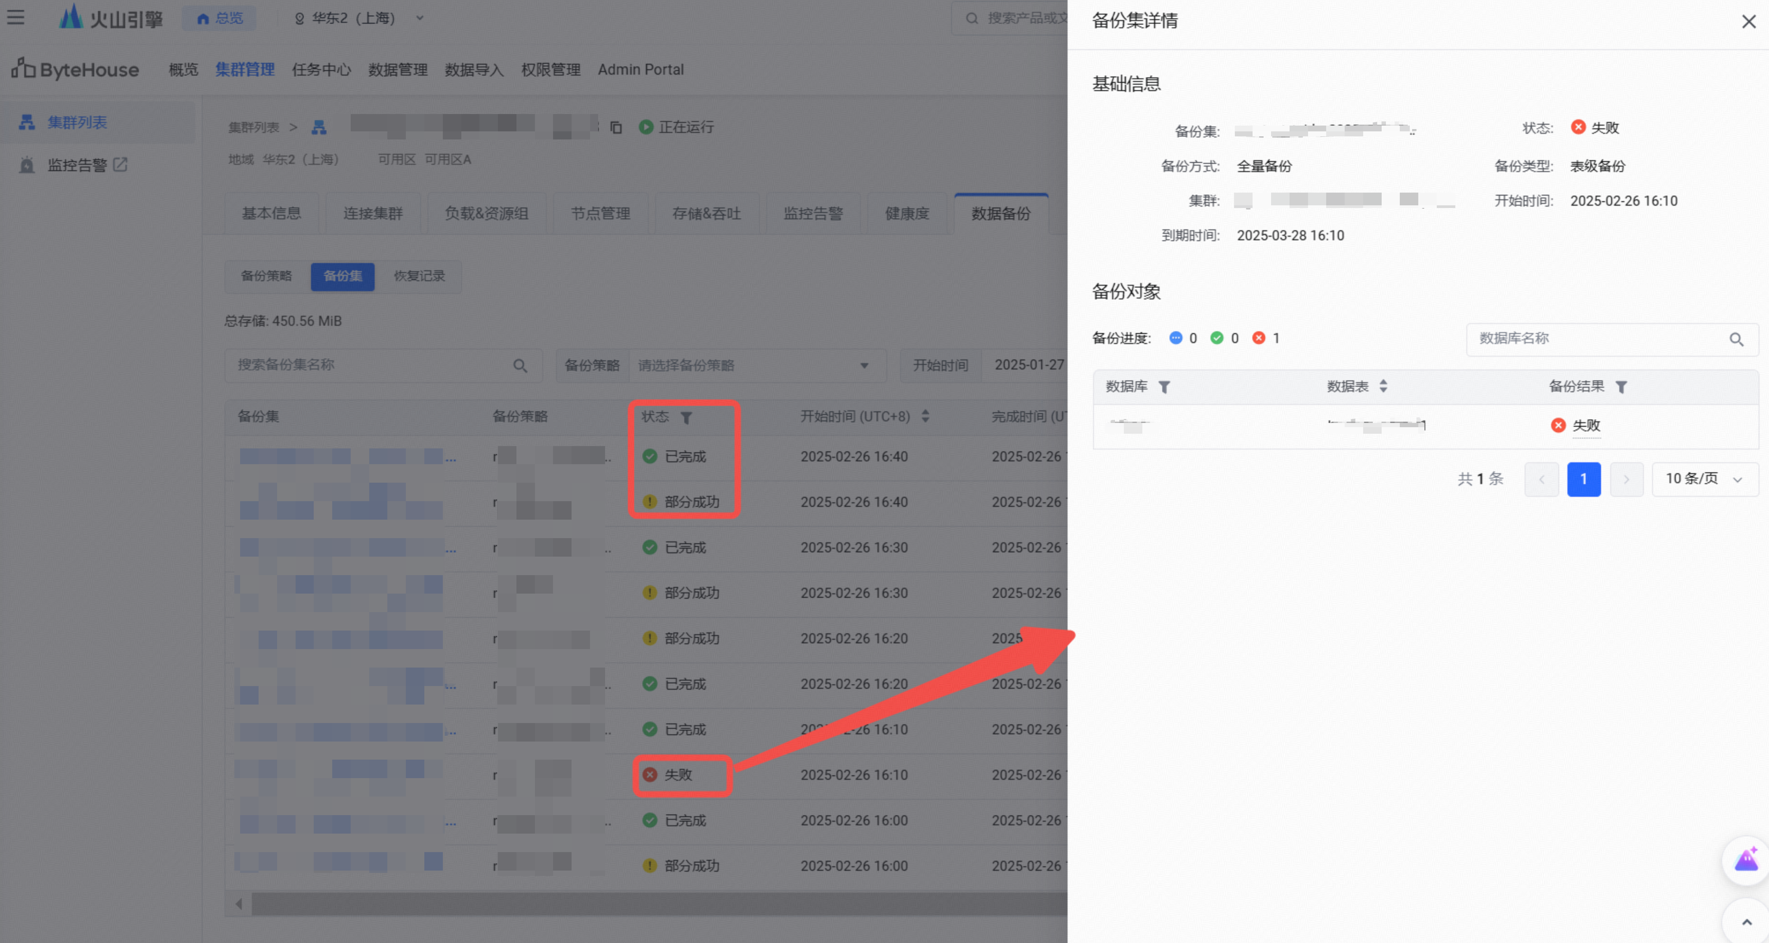Filter the 状态 column funnel icon
The width and height of the screenshot is (1769, 943).
pos(686,417)
